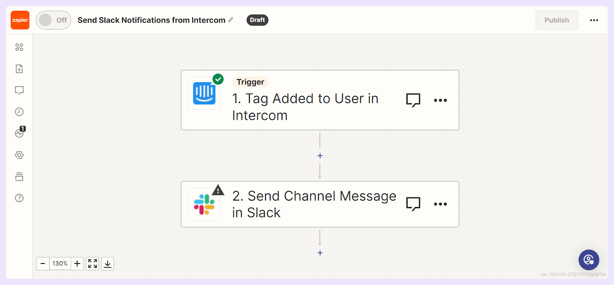
Task: Click the green checkmark status on trigger
Action: coord(218,79)
